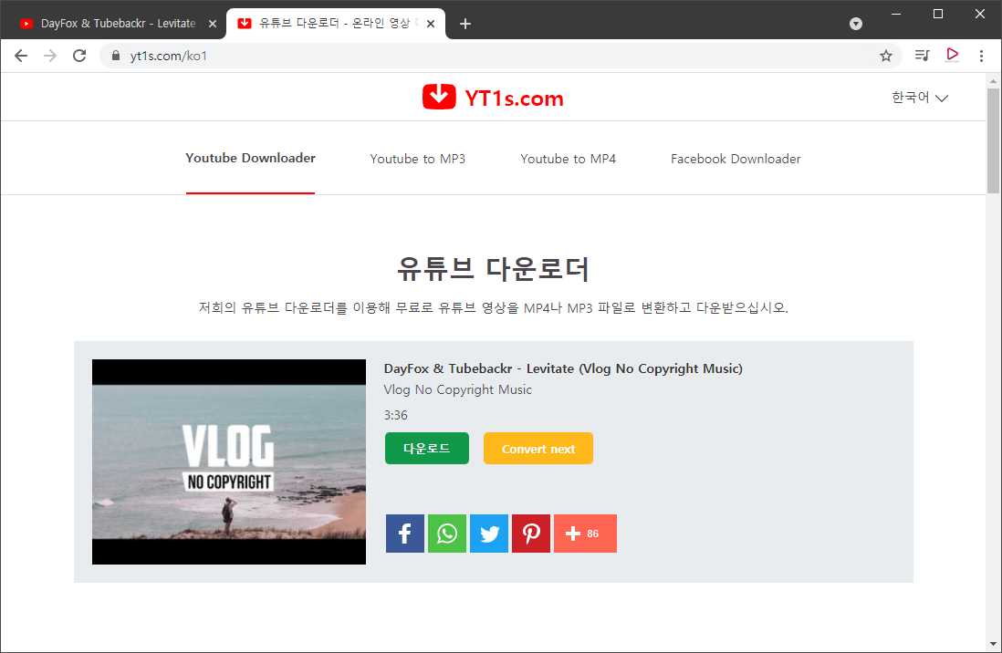Open the Facebook Downloader tab
The height and width of the screenshot is (653, 1002).
[736, 159]
